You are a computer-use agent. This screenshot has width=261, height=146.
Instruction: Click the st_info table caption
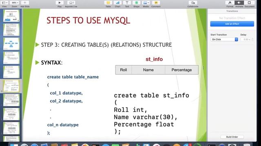(154, 59)
